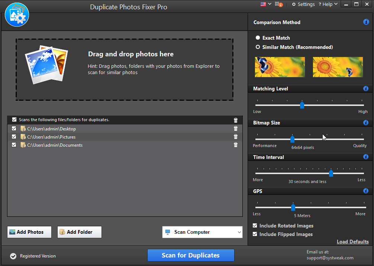Disable Include Rotated Images
Image resolution: width=374 pixels, height=266 pixels.
(x=255, y=226)
